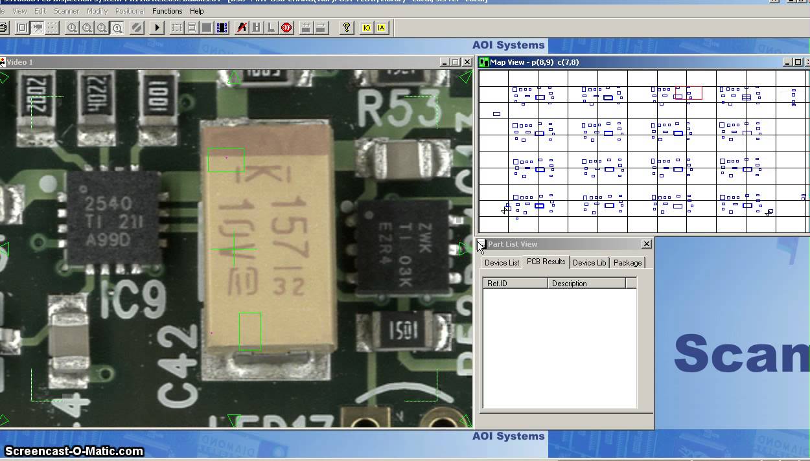Click the right of two arrow-board icons
The height and width of the screenshot is (461, 810).
(321, 28)
